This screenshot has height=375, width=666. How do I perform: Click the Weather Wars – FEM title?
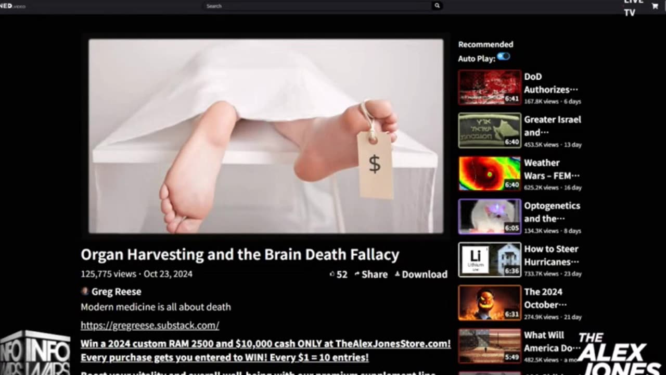tap(552, 169)
